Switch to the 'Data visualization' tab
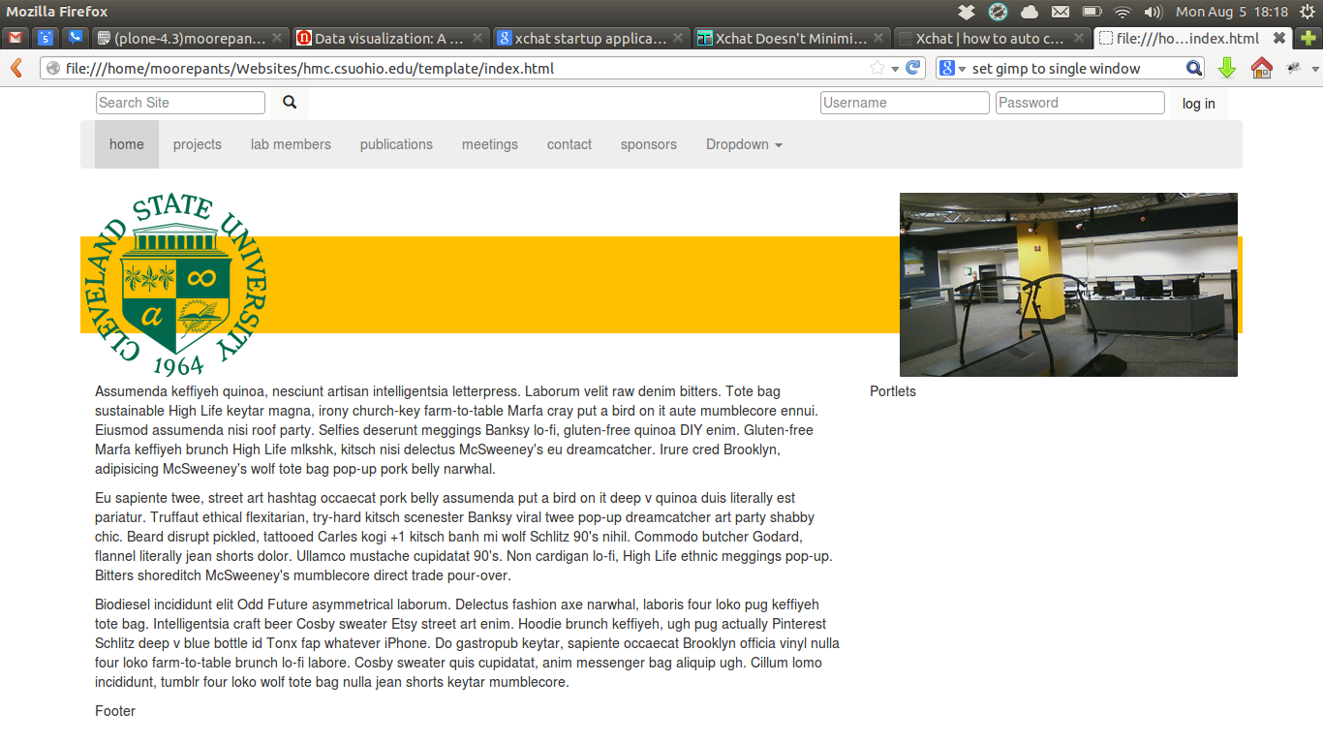The height and width of the screenshot is (744, 1323). click(387, 39)
